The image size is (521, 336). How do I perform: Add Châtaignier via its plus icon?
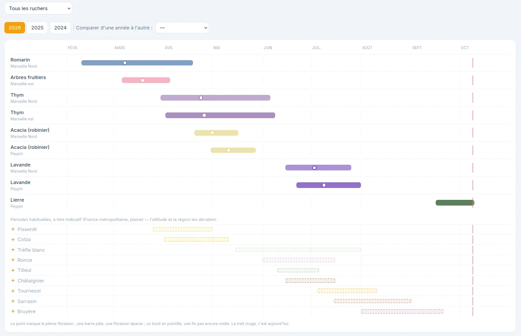[13, 281]
